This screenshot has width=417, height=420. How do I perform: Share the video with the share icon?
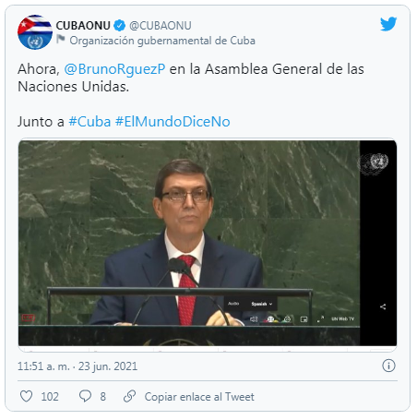pyautogui.click(x=383, y=306)
